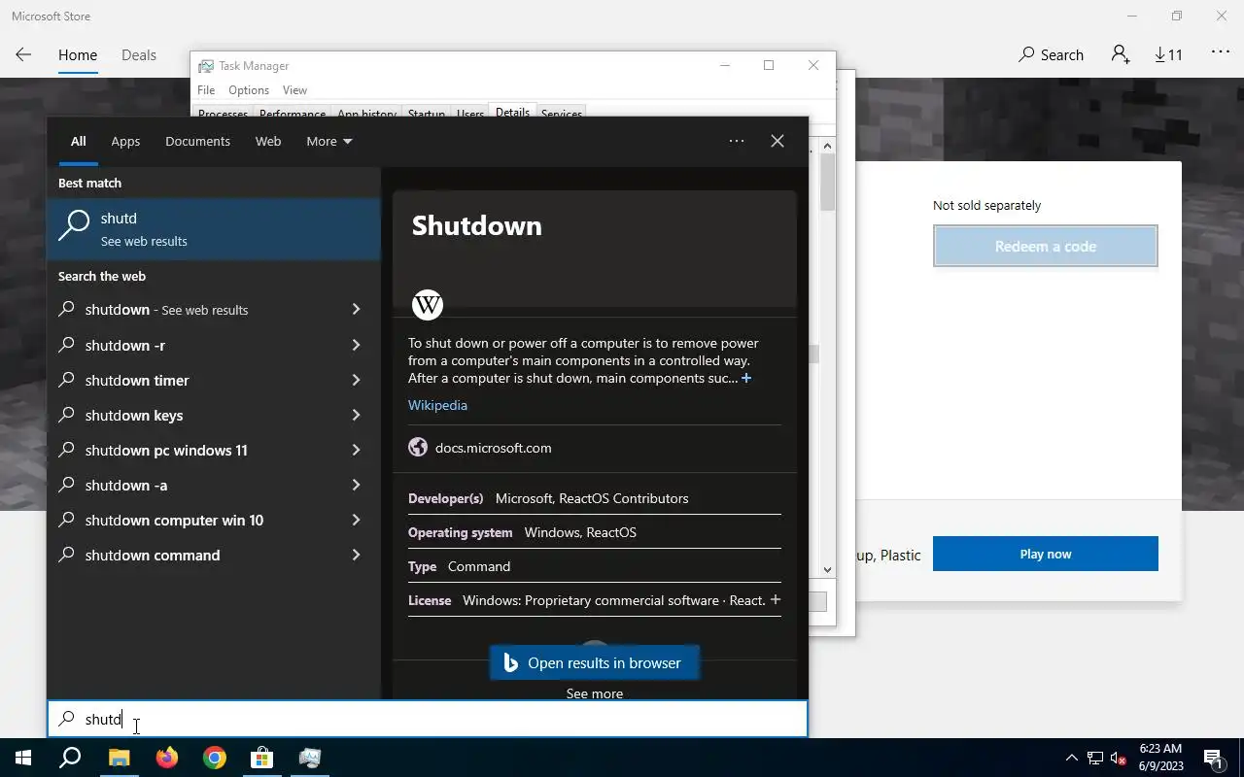Open File Explorer from taskbar
1244x777 pixels.
(x=119, y=758)
